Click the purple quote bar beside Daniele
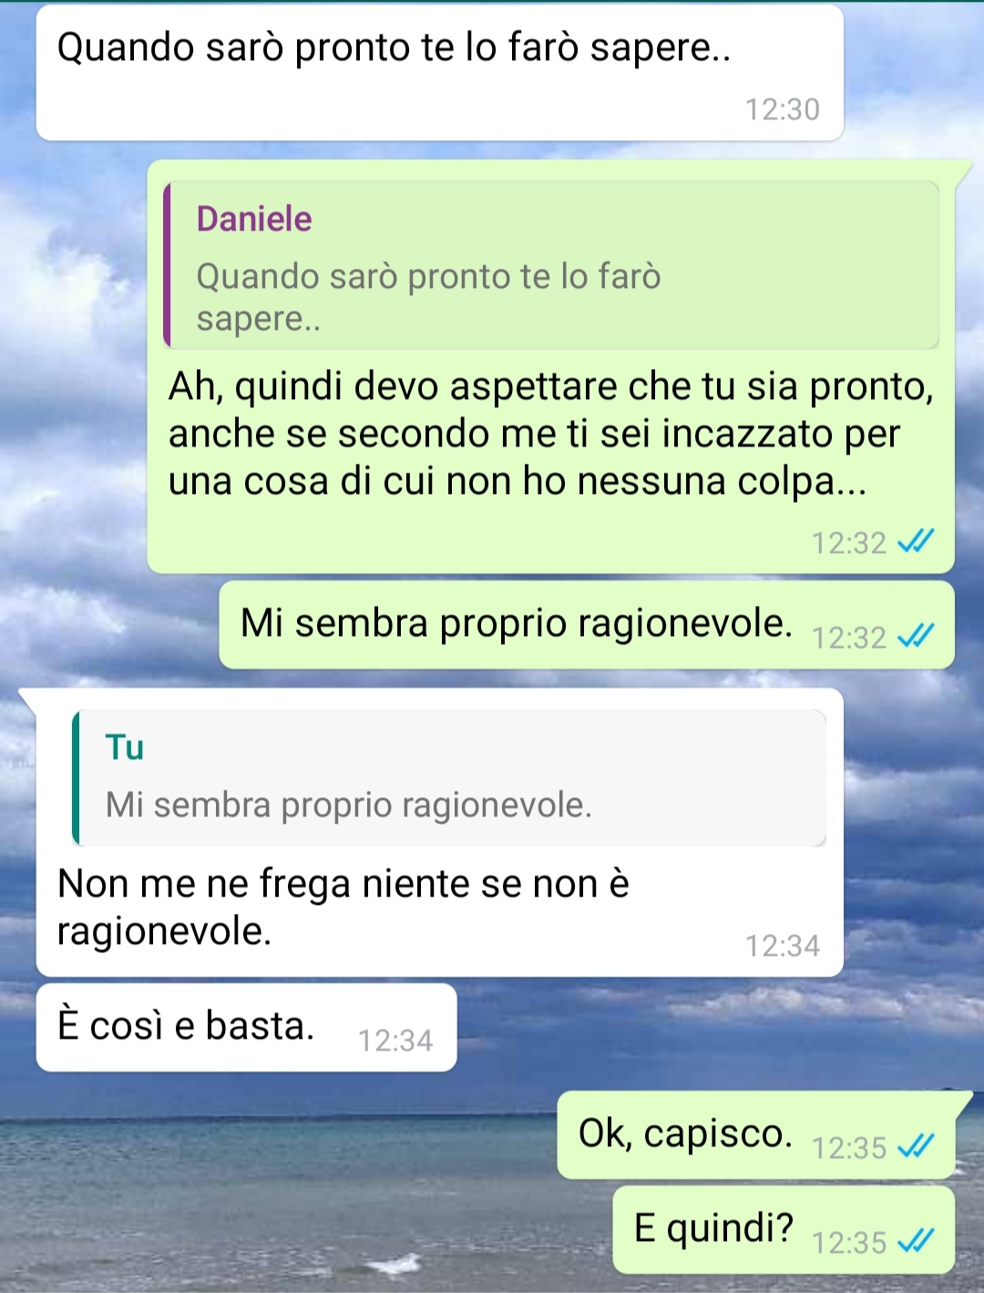 coord(167,265)
